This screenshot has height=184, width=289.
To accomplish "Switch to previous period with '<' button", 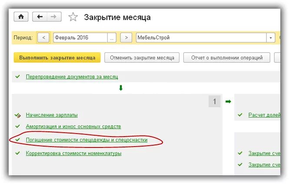I will [43, 38].
